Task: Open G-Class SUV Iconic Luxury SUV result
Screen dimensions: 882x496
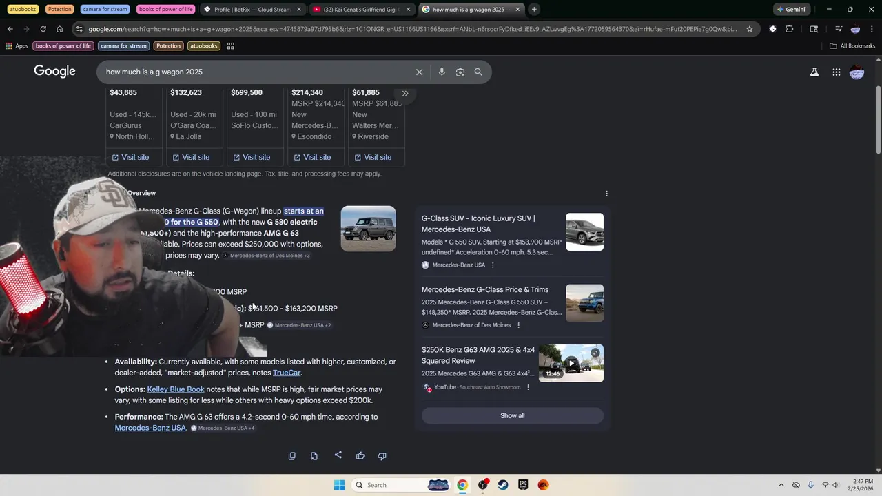Action: pos(478,224)
